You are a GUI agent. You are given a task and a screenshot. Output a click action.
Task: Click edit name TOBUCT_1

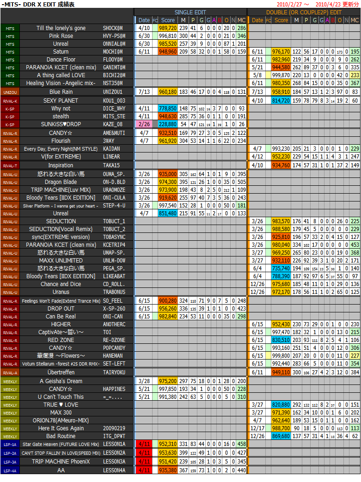point(114,221)
